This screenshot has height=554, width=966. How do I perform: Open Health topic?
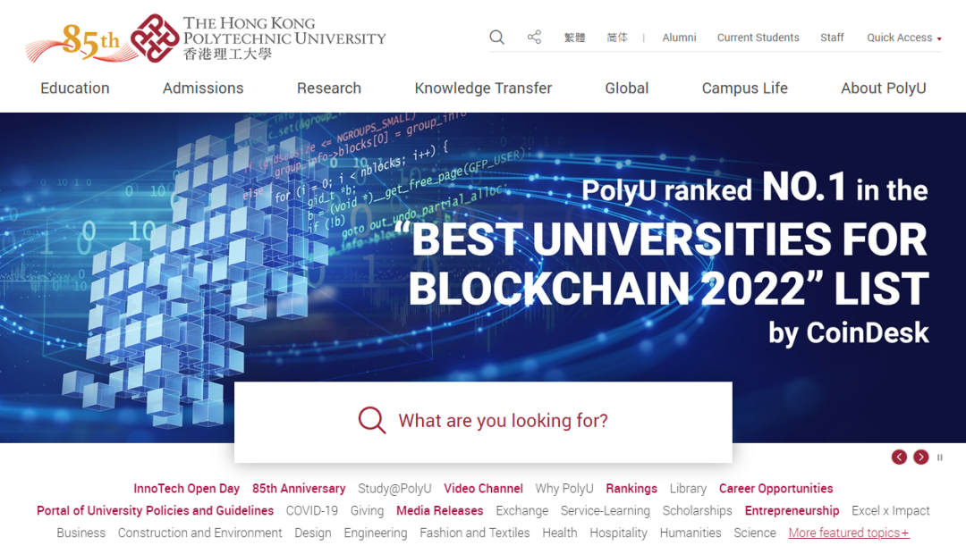click(x=559, y=533)
